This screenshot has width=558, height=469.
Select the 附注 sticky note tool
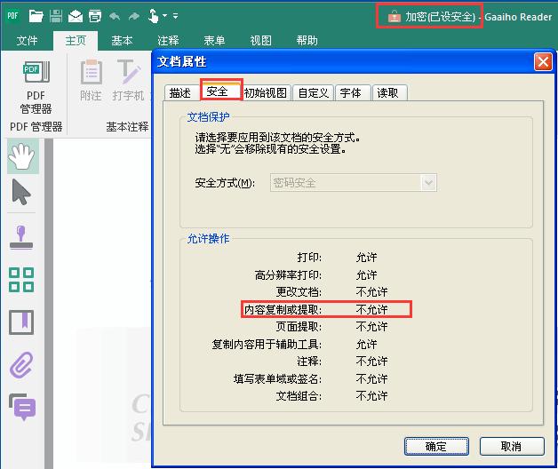pyautogui.click(x=92, y=81)
